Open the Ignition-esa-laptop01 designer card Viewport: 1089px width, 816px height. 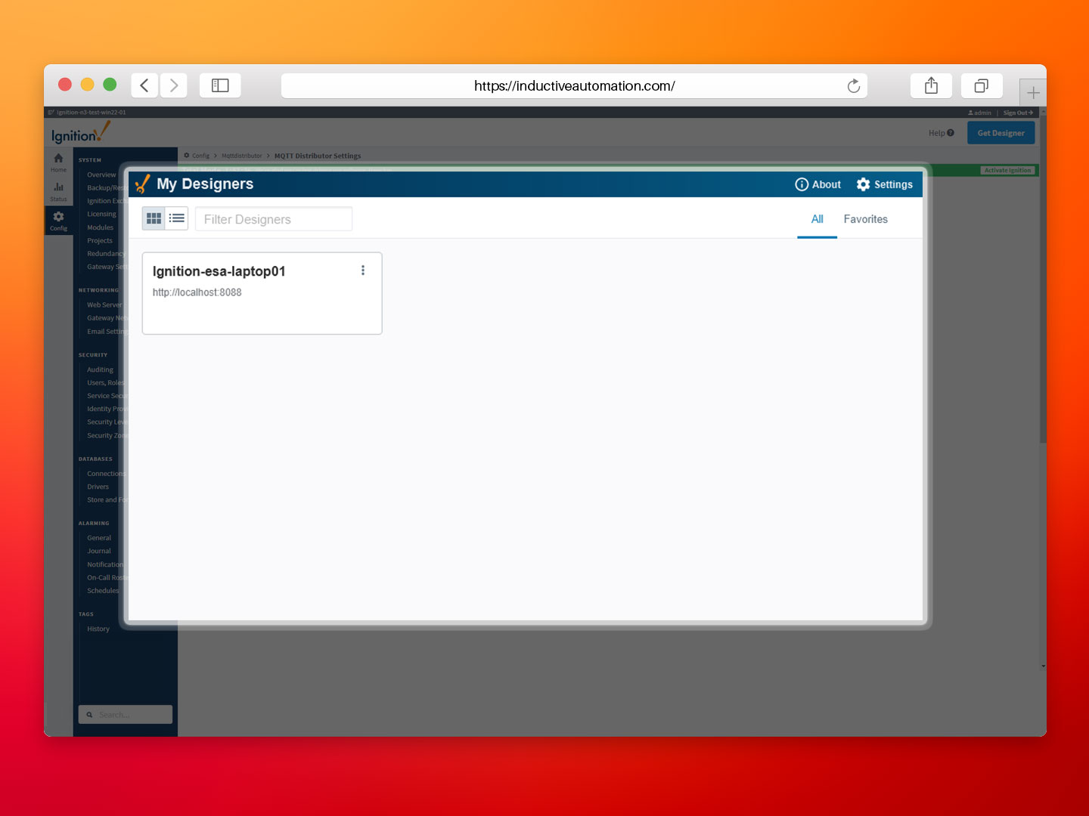[262, 293]
